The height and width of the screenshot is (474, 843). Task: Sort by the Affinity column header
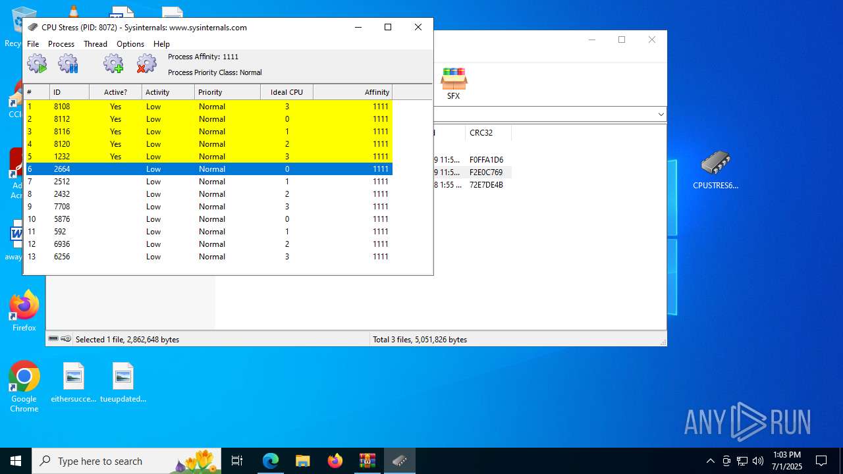[352, 92]
